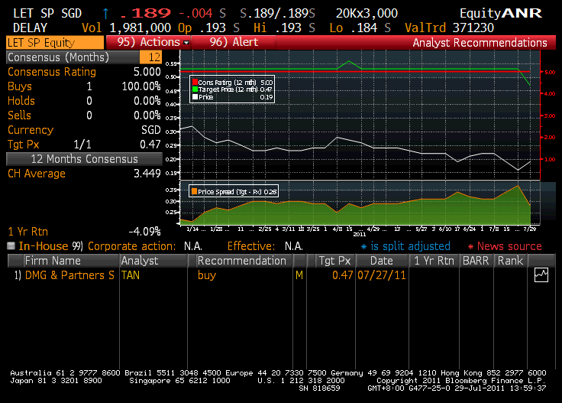
Task: Sort by Date column header
Action: (x=381, y=261)
